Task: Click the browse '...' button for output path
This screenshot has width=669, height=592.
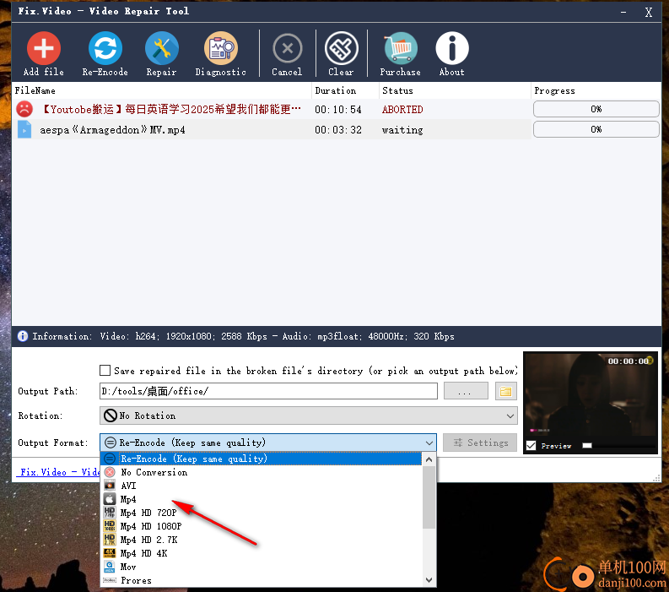Action: coord(466,391)
